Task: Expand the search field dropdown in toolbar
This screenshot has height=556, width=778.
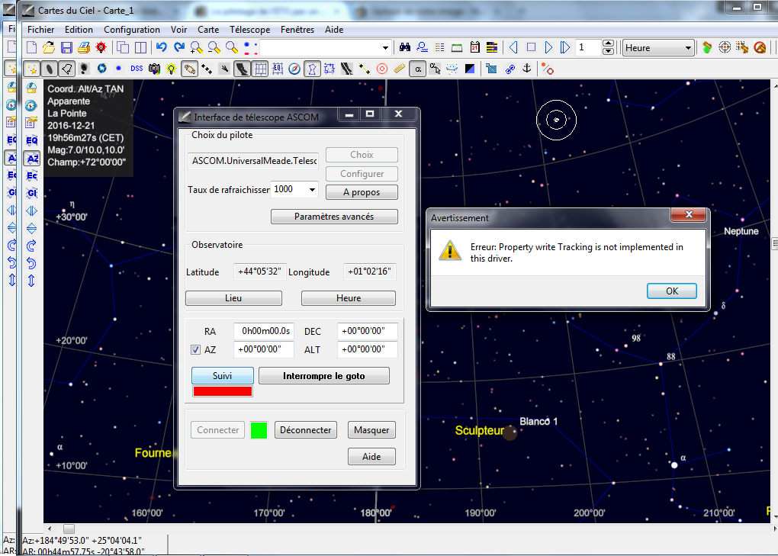Action: coord(385,47)
